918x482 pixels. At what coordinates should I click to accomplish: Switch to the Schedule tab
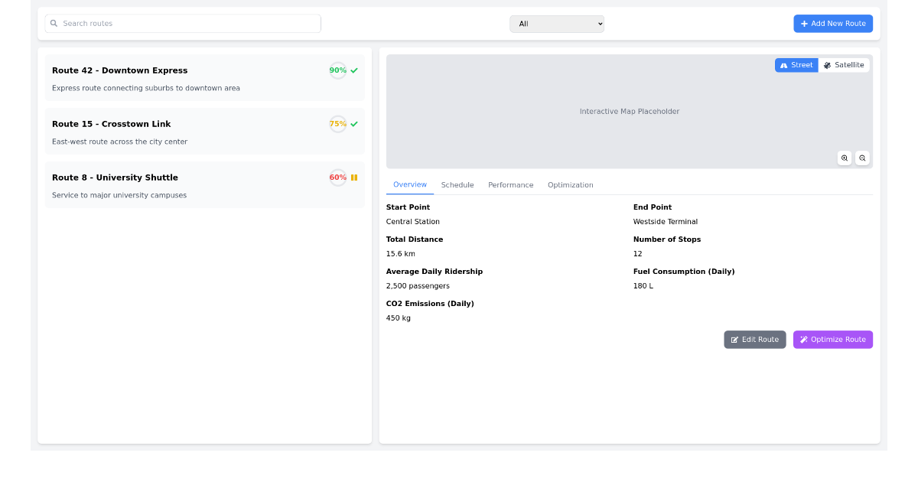[x=457, y=184]
